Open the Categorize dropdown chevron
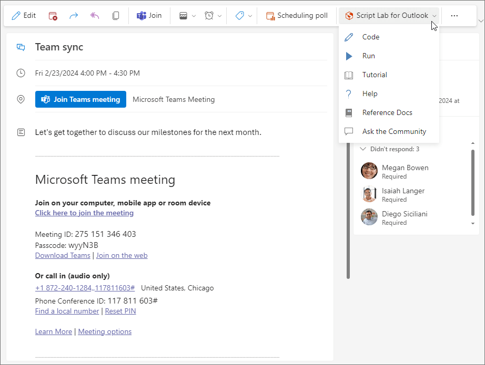The width and height of the screenshot is (485, 365). point(250,16)
